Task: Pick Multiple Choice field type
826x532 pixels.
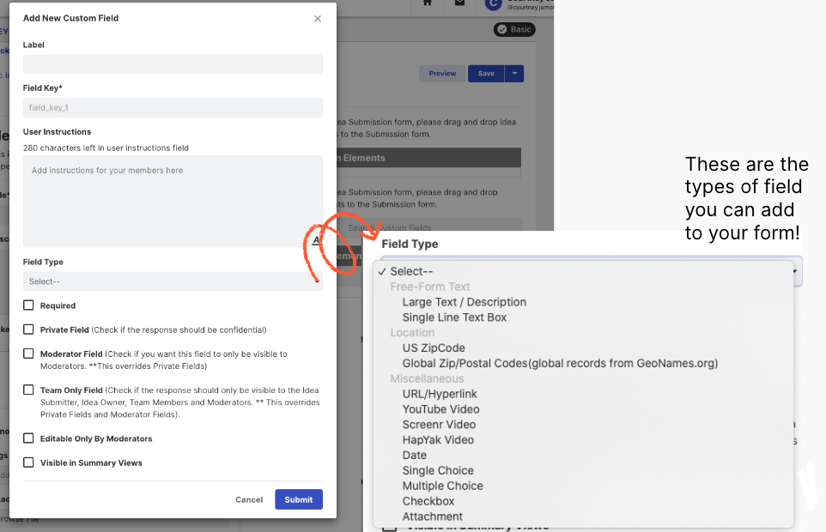Action: pyautogui.click(x=442, y=486)
